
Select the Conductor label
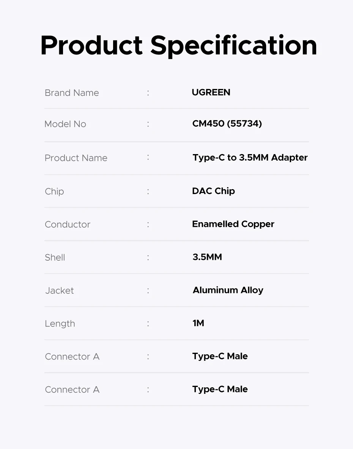68,224
